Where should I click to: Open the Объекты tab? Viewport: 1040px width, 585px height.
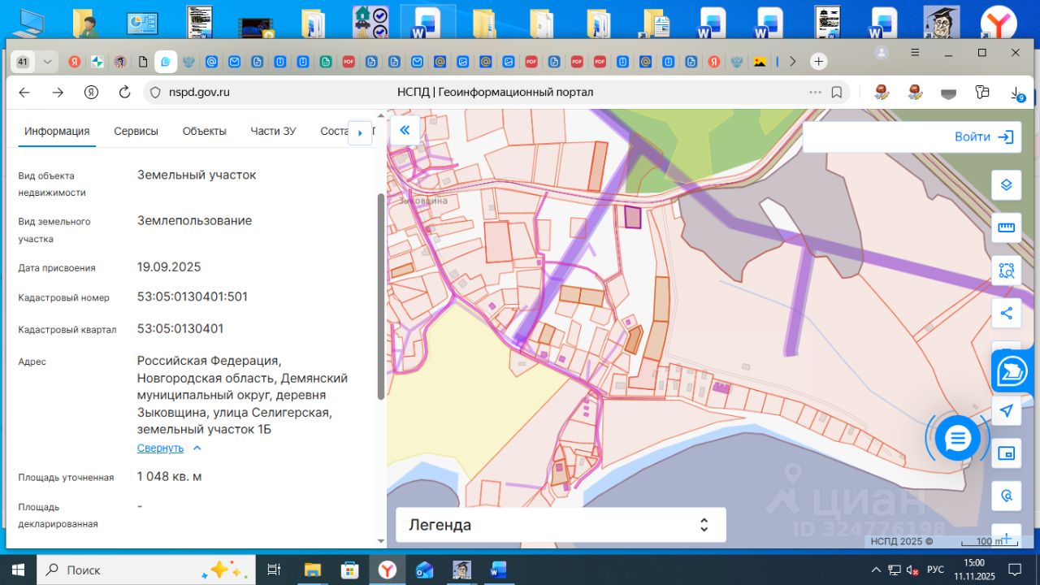[x=204, y=132]
